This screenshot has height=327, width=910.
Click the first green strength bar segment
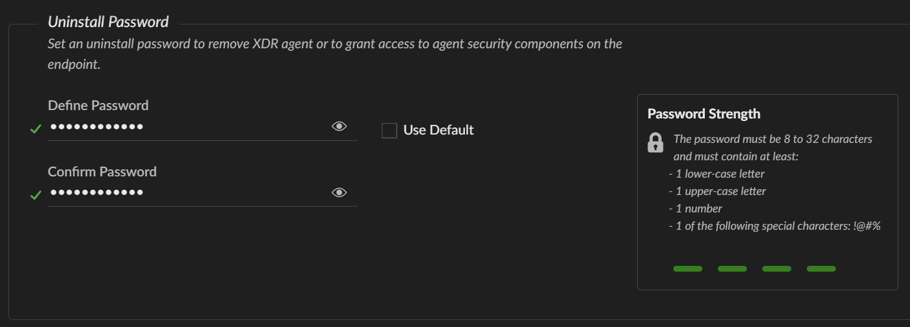point(687,268)
